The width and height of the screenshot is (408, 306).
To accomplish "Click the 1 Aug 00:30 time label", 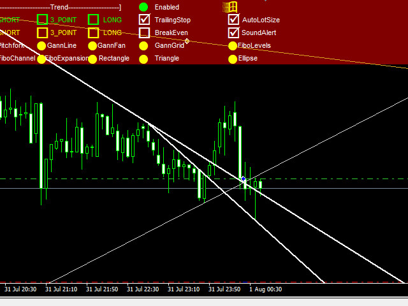I will pos(266,289).
